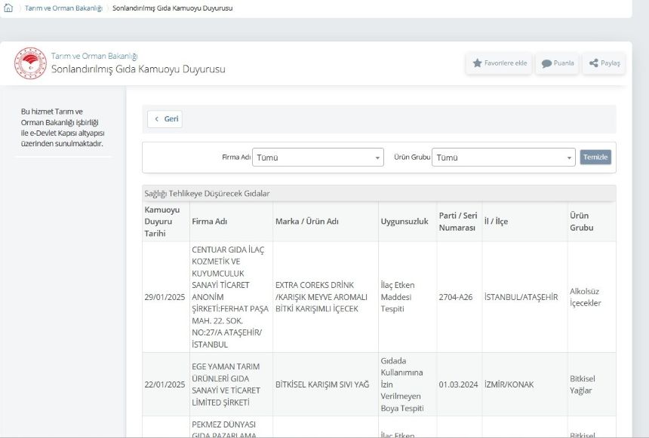Click the speech bubble icon in Puanla
The height and width of the screenshot is (438, 649).
pyautogui.click(x=546, y=63)
